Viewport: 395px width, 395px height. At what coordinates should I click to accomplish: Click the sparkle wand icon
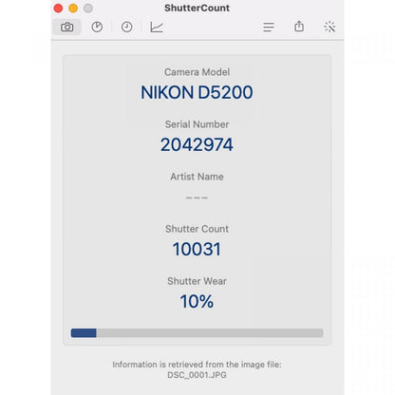329,27
